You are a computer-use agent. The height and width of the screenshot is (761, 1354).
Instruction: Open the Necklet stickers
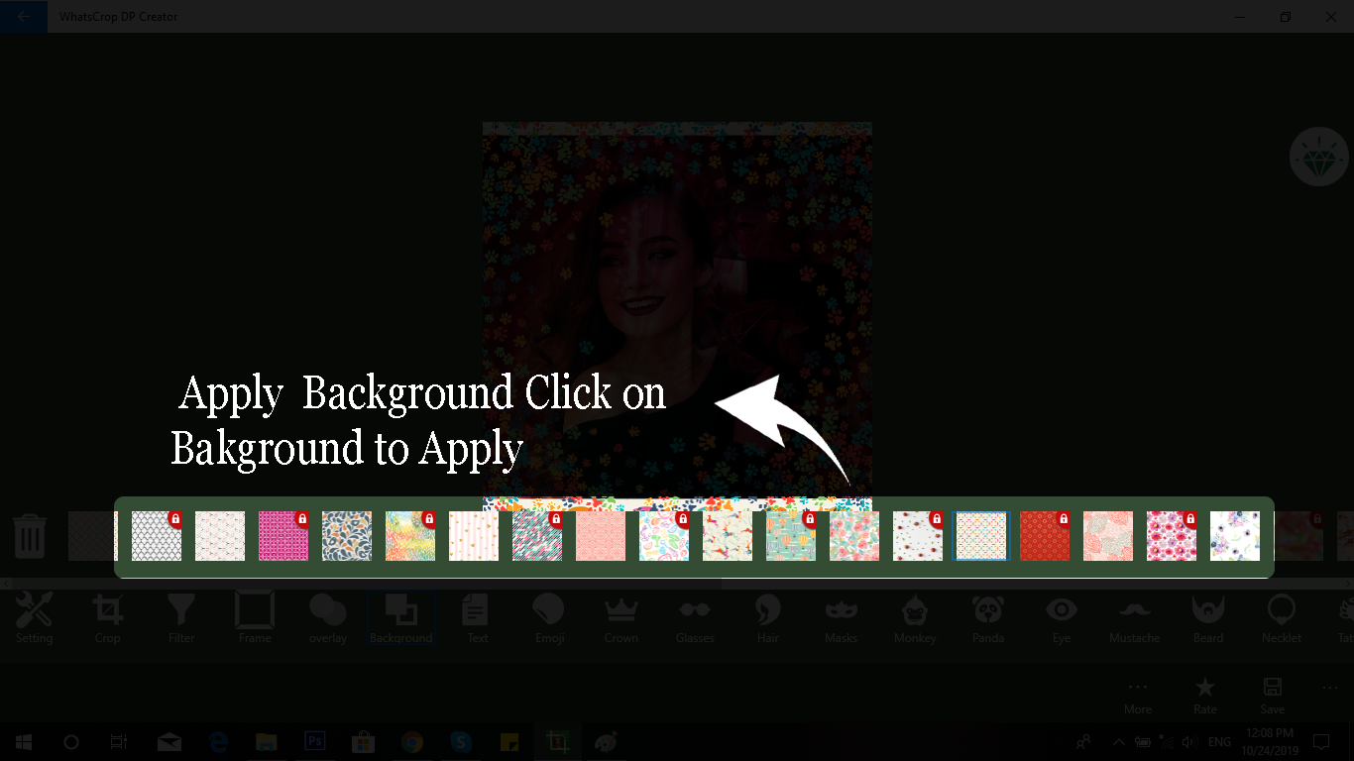click(1282, 618)
